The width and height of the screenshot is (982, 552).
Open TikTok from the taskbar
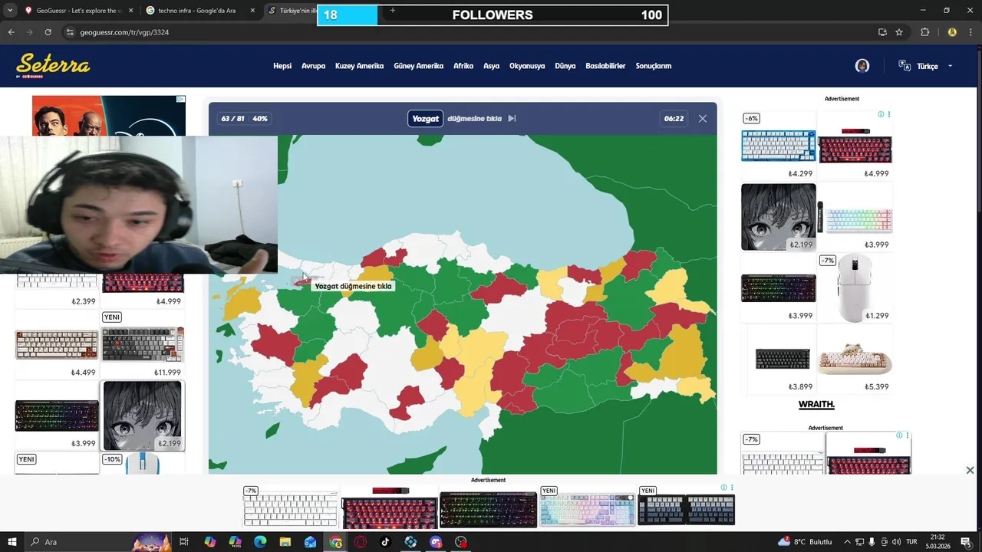tap(385, 542)
